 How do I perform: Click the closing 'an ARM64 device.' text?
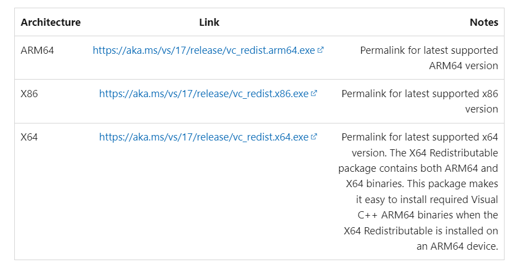(x=457, y=246)
